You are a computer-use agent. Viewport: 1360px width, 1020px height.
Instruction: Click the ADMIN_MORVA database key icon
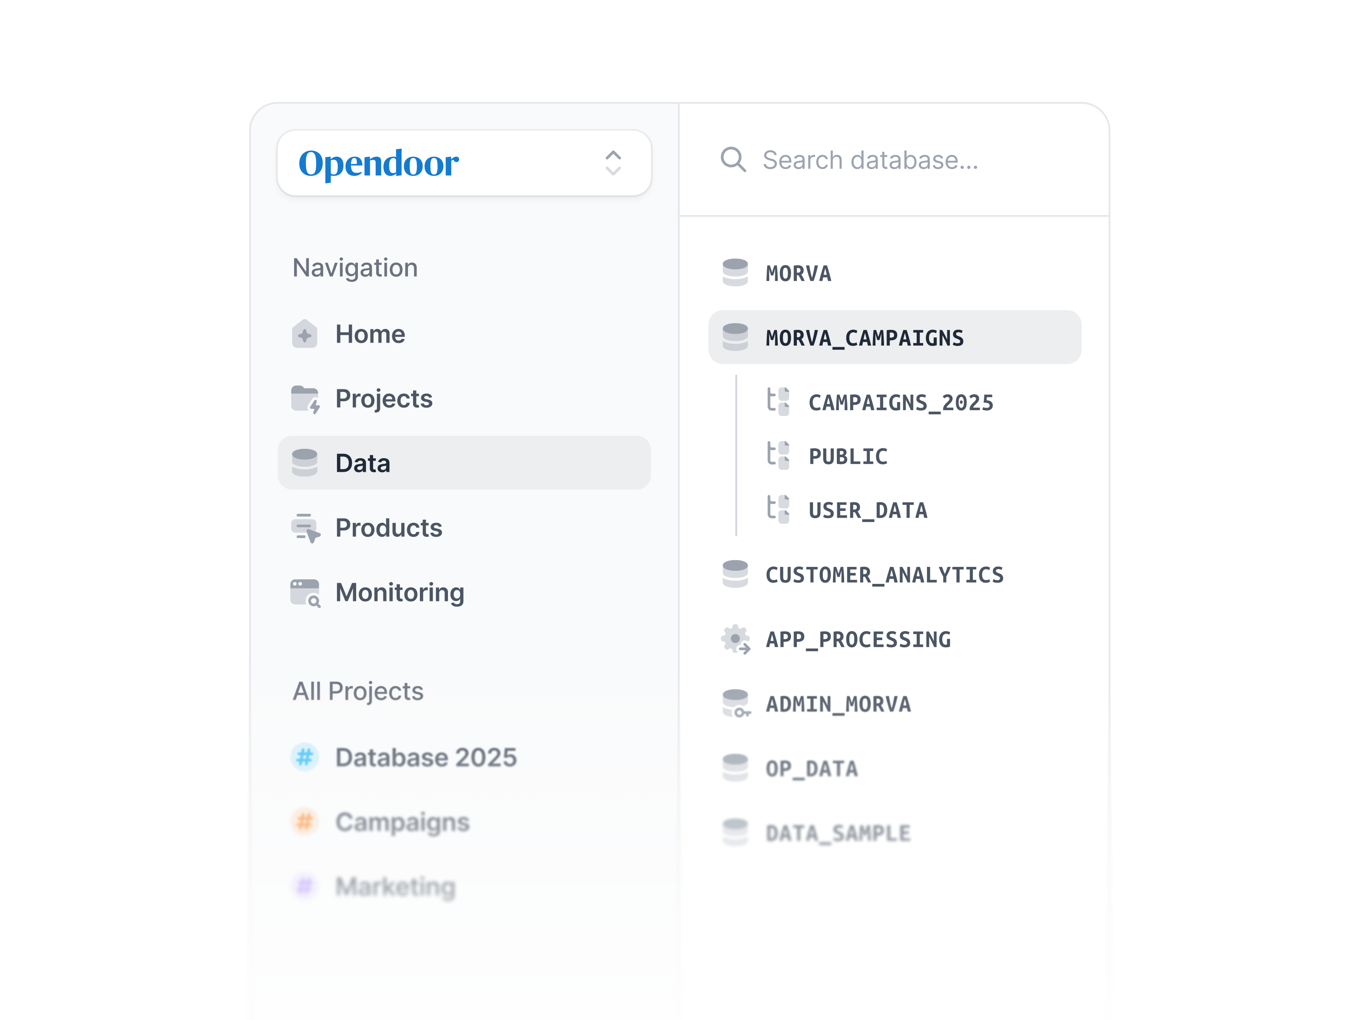(736, 704)
